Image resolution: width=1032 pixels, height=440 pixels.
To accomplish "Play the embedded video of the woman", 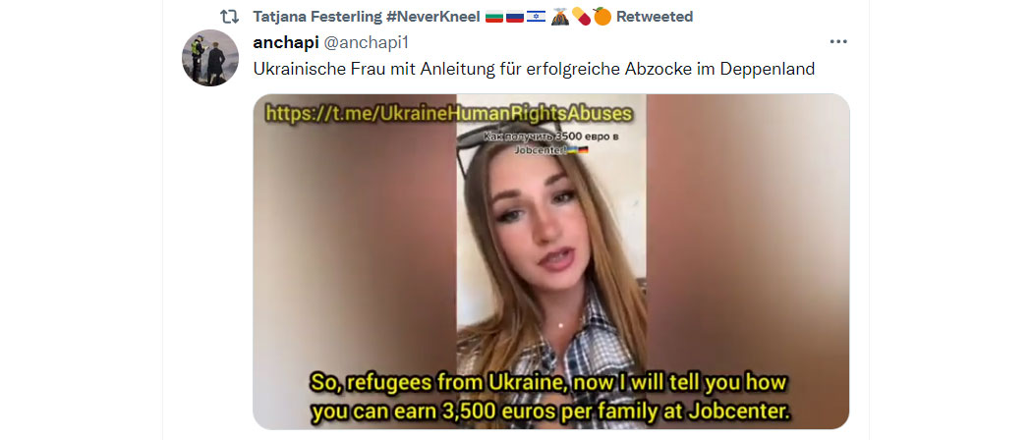I will point(550,261).
